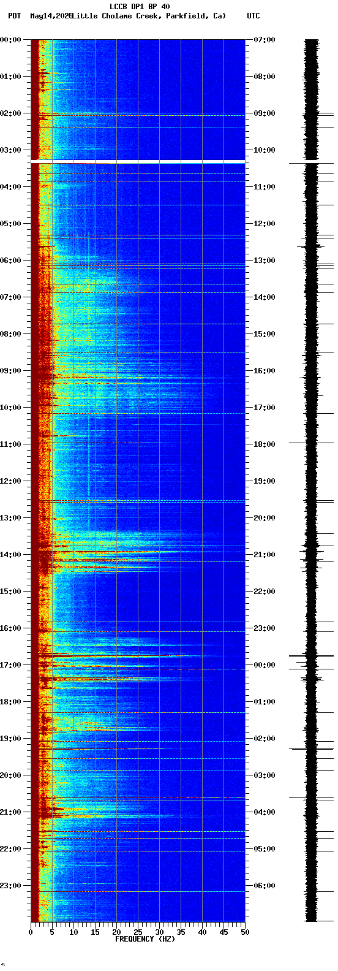Click the 18:00 PDT label on left axis
This screenshot has height=971, width=338.
[x=10, y=702]
